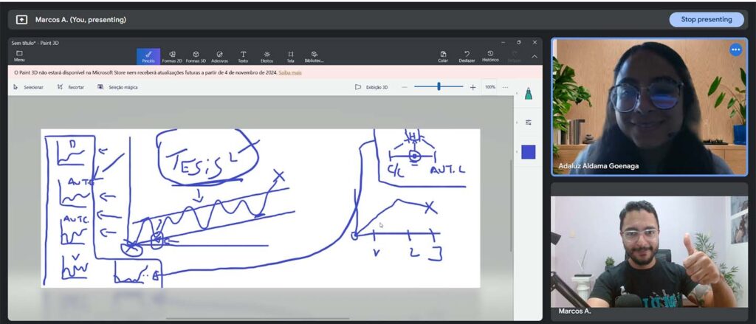This screenshot has width=756, height=324.
Task: Select the Pincéis brush tool
Action: pos(148,56)
